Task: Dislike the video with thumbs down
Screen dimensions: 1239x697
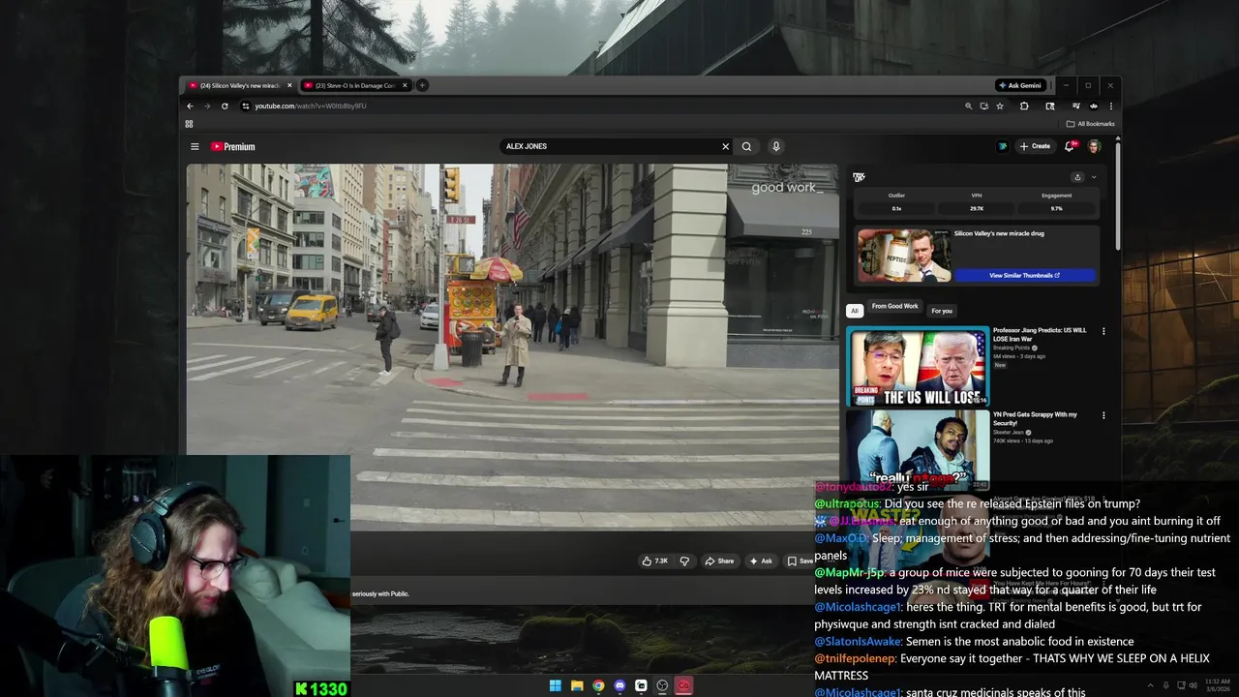Action: 684,561
